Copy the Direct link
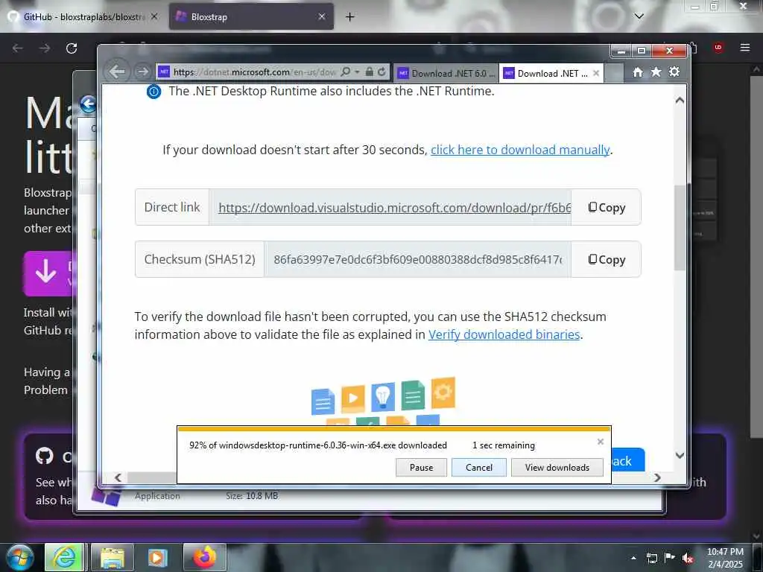 pos(607,208)
